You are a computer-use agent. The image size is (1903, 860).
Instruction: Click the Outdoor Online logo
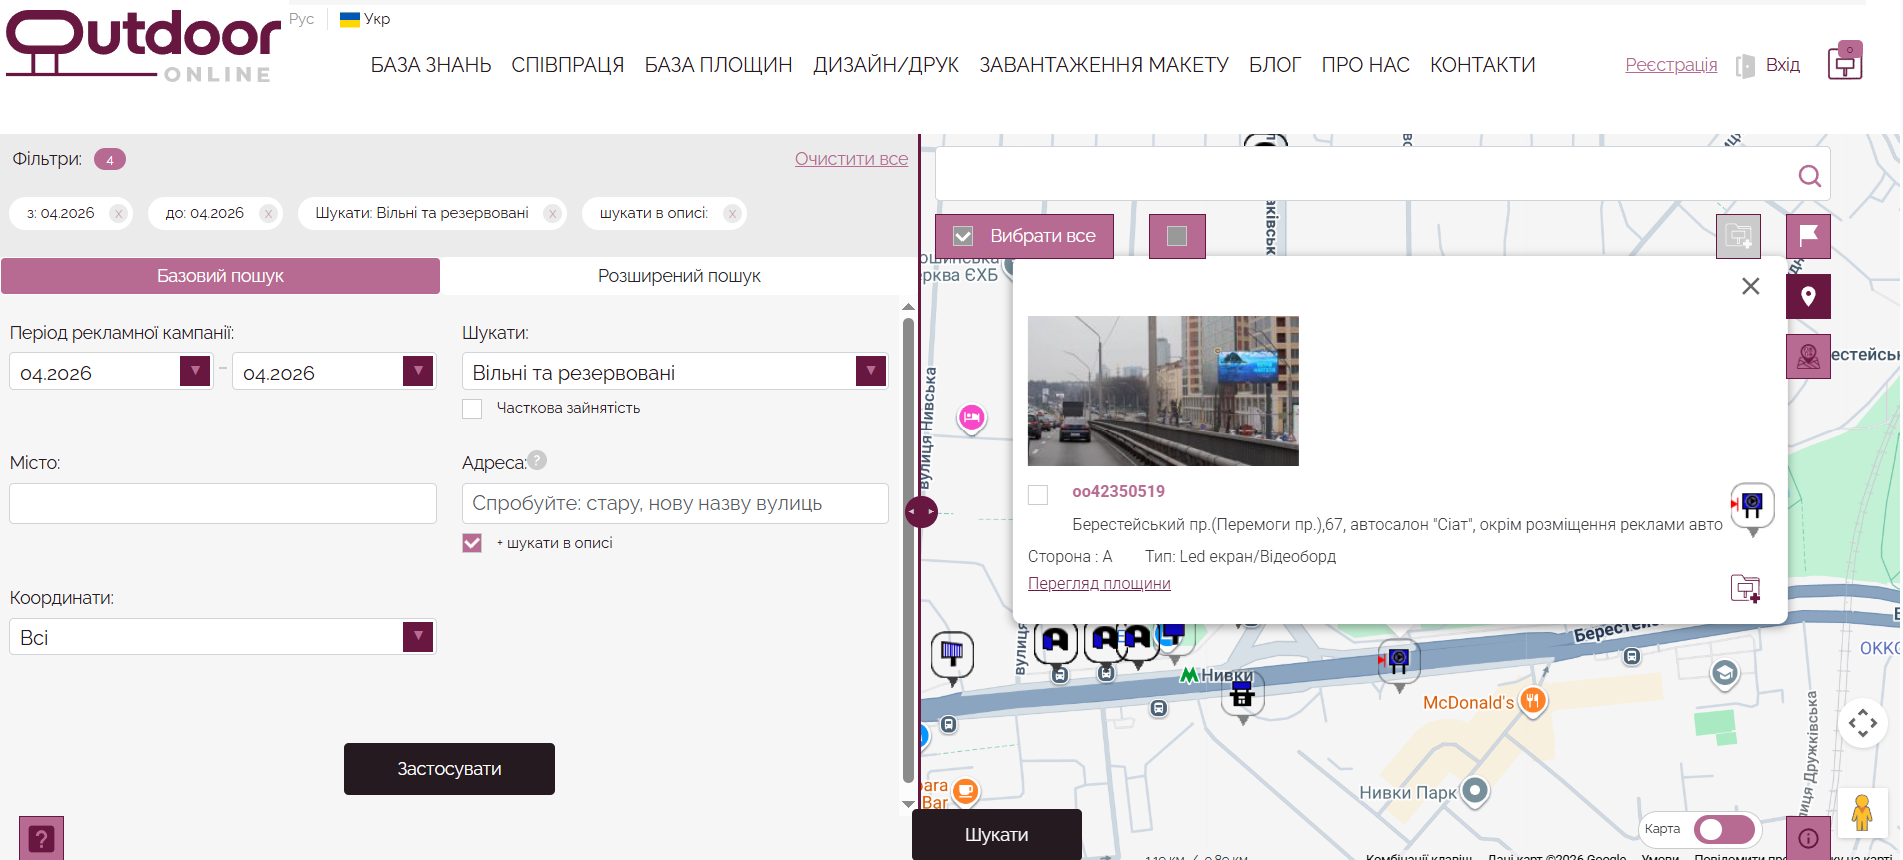(x=143, y=47)
